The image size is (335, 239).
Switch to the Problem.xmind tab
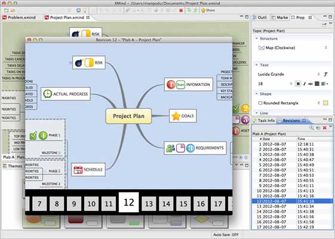[19, 17]
